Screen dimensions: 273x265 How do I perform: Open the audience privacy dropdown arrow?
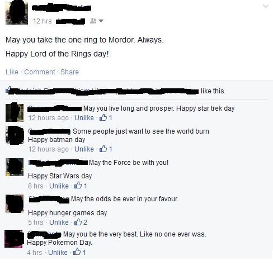click(x=101, y=21)
